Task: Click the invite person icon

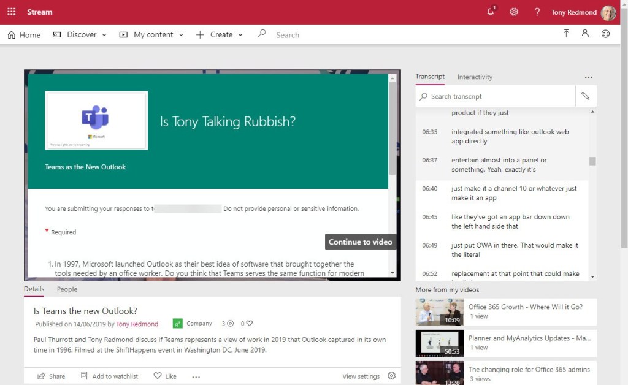Action: tap(586, 34)
